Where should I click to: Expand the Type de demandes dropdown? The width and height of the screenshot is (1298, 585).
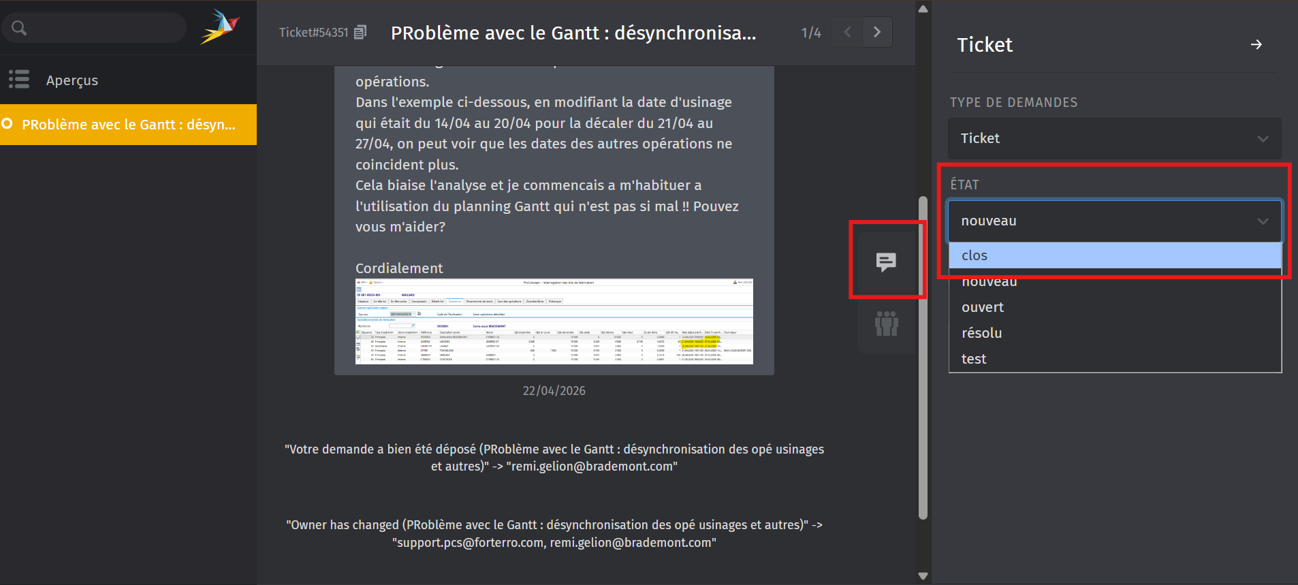(1115, 138)
